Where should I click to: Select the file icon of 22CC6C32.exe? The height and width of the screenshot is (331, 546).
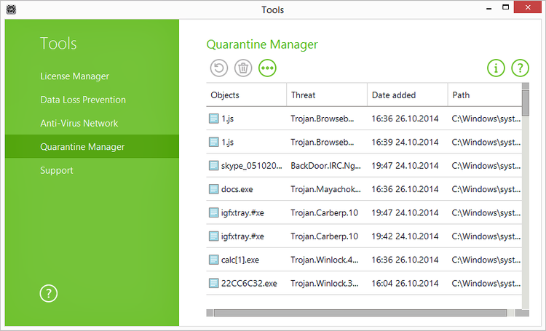pyautogui.click(x=214, y=283)
